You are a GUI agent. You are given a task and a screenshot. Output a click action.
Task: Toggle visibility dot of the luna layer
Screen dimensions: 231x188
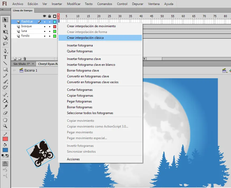point(45,31)
